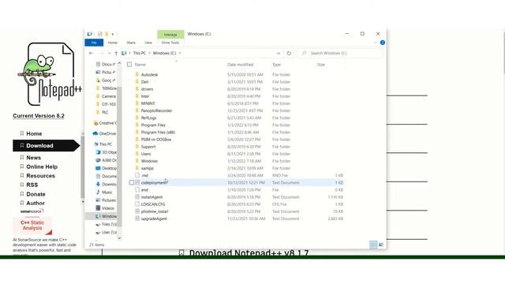The image size is (505, 284).
Task: Open Explorer help question mark icon
Action: 382,43
